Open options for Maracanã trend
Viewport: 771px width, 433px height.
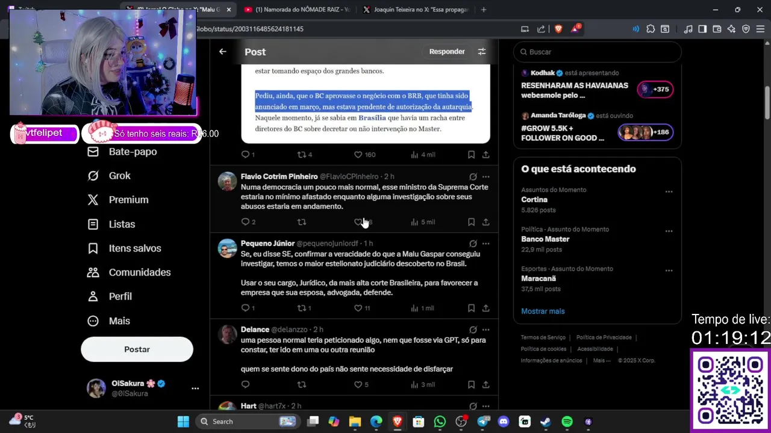669,271
